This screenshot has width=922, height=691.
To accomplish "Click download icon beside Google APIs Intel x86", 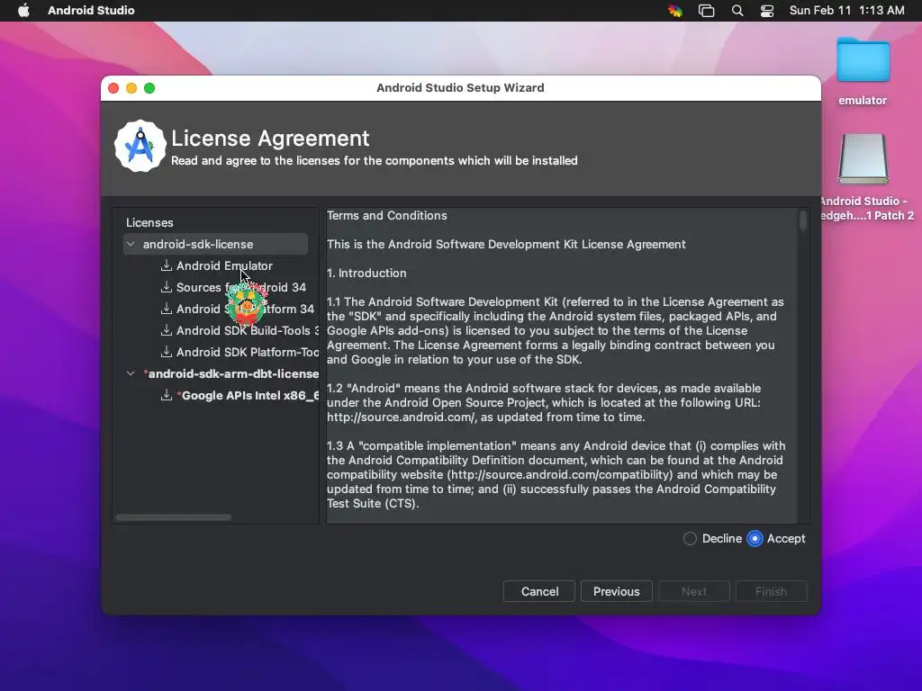I will pos(167,396).
